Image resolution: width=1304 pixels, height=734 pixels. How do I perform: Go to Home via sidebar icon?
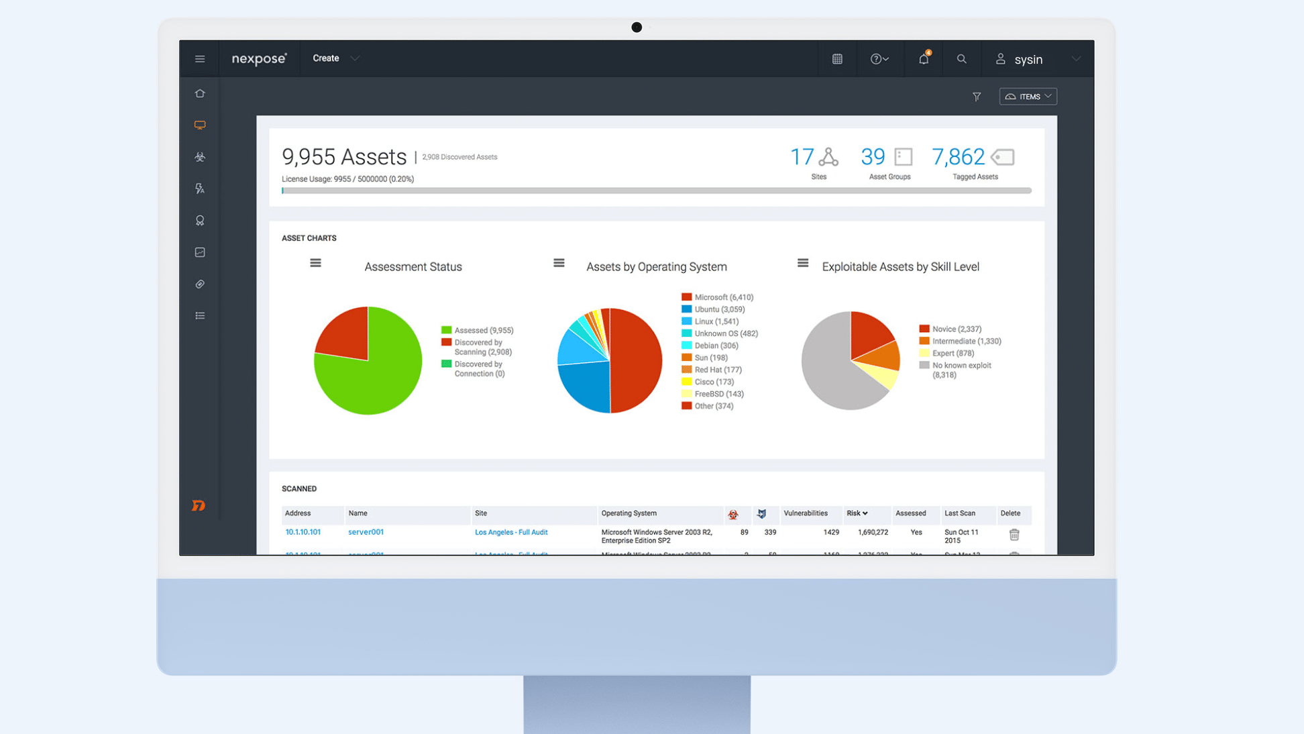(x=200, y=93)
